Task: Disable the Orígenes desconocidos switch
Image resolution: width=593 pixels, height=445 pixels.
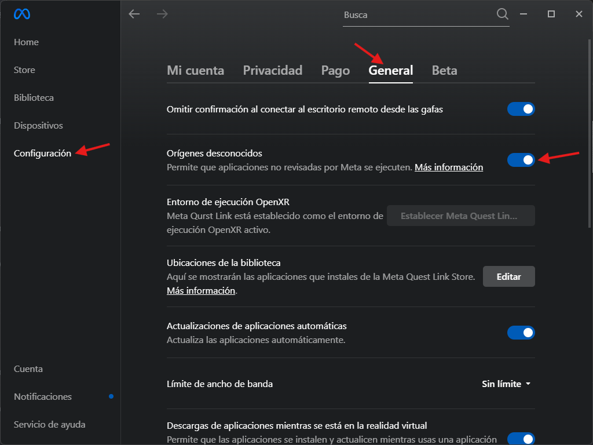Action: click(x=521, y=160)
